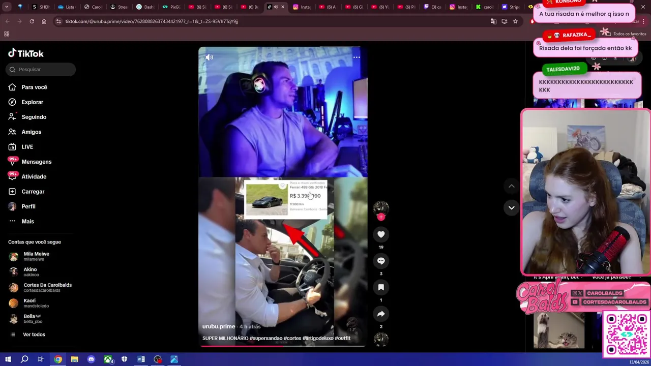Screen dimensions: 651x366
Task: Switch to the PixGG tab
Action: point(172,7)
